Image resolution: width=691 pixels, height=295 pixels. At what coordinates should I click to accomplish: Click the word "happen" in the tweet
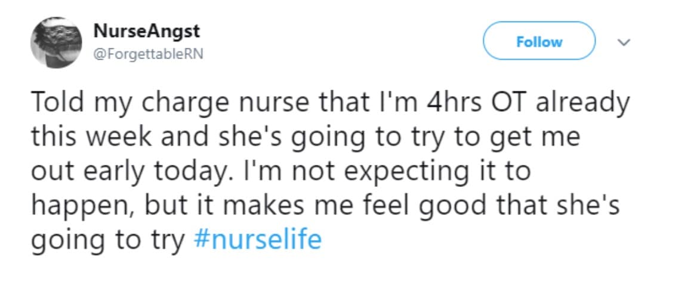click(x=79, y=206)
